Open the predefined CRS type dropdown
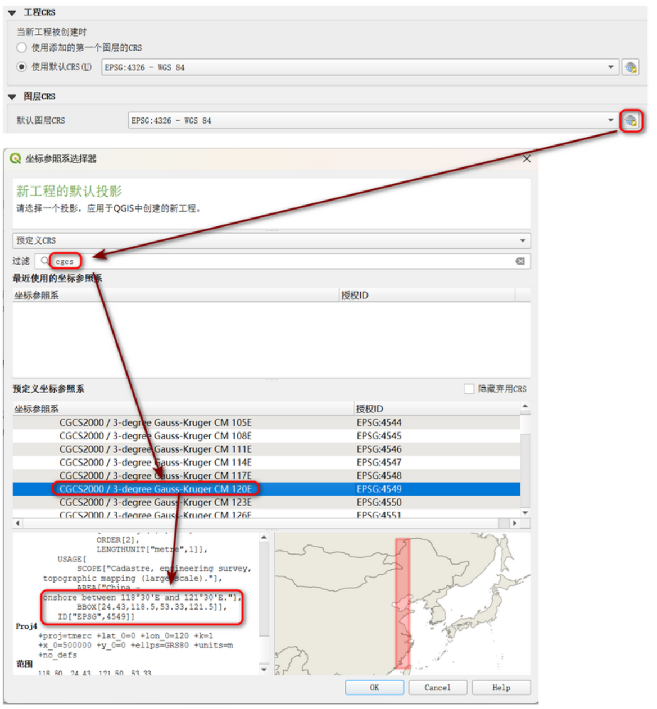657x709 pixels. coord(271,240)
